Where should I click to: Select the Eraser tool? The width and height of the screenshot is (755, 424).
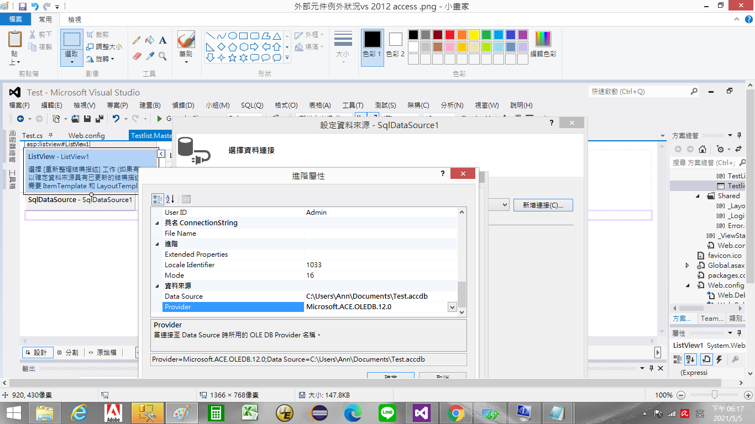tap(137, 56)
